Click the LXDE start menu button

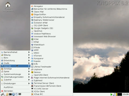point(2,94)
